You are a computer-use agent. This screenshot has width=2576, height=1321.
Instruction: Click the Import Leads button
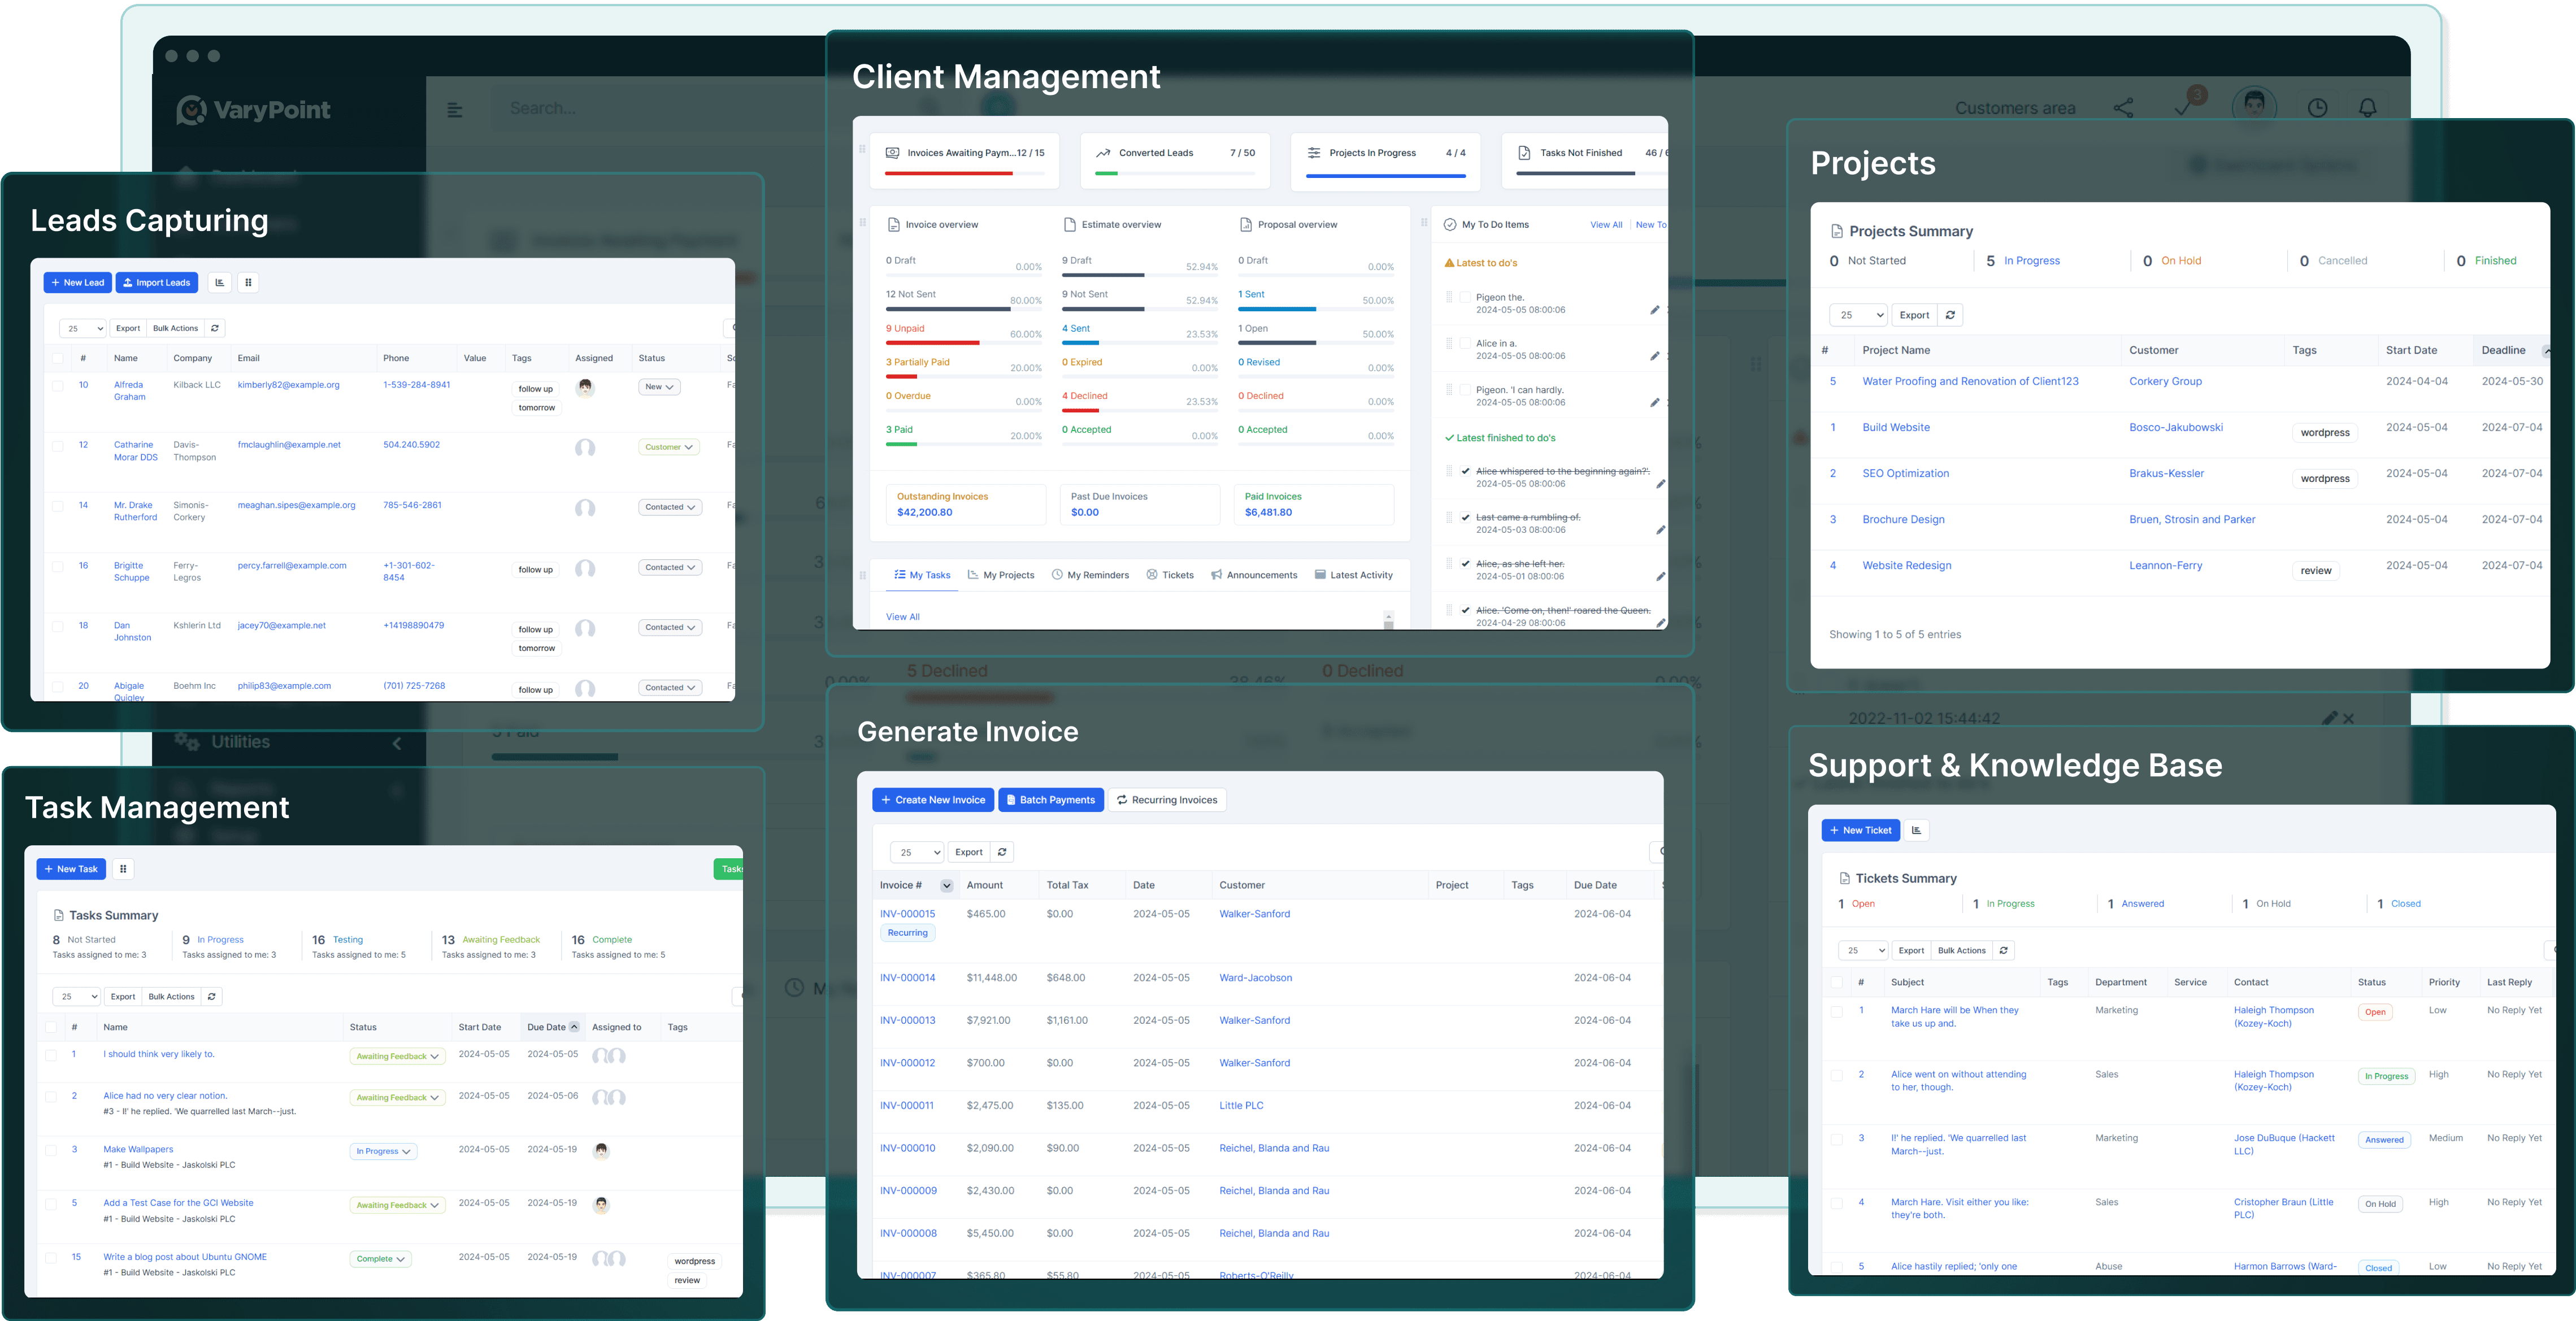click(x=157, y=283)
